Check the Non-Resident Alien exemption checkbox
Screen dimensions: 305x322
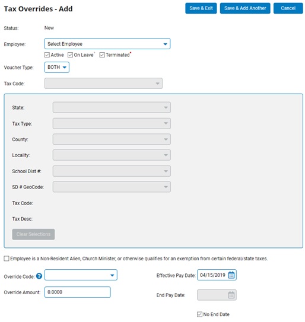tap(7, 259)
